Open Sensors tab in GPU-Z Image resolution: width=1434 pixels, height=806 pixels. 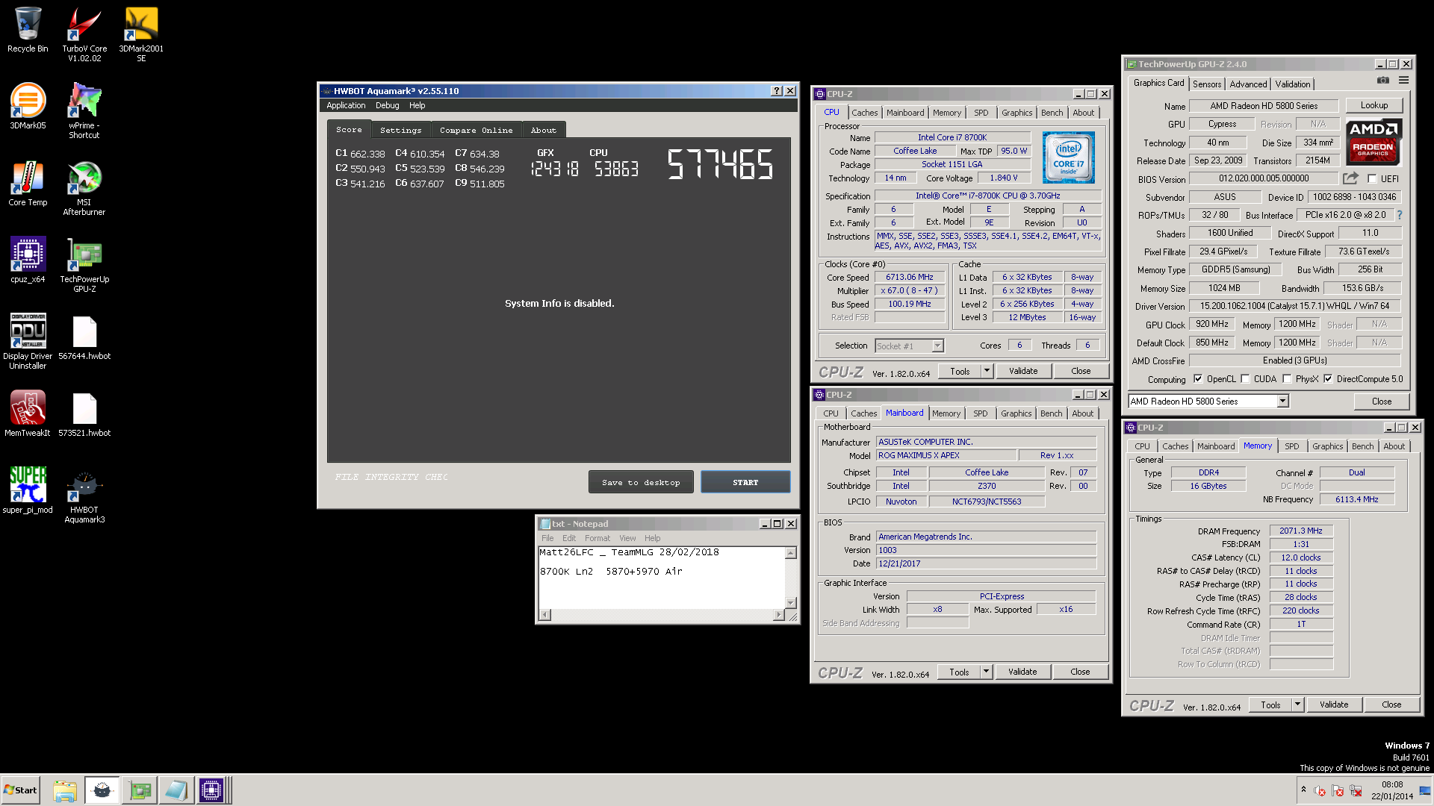click(x=1207, y=84)
